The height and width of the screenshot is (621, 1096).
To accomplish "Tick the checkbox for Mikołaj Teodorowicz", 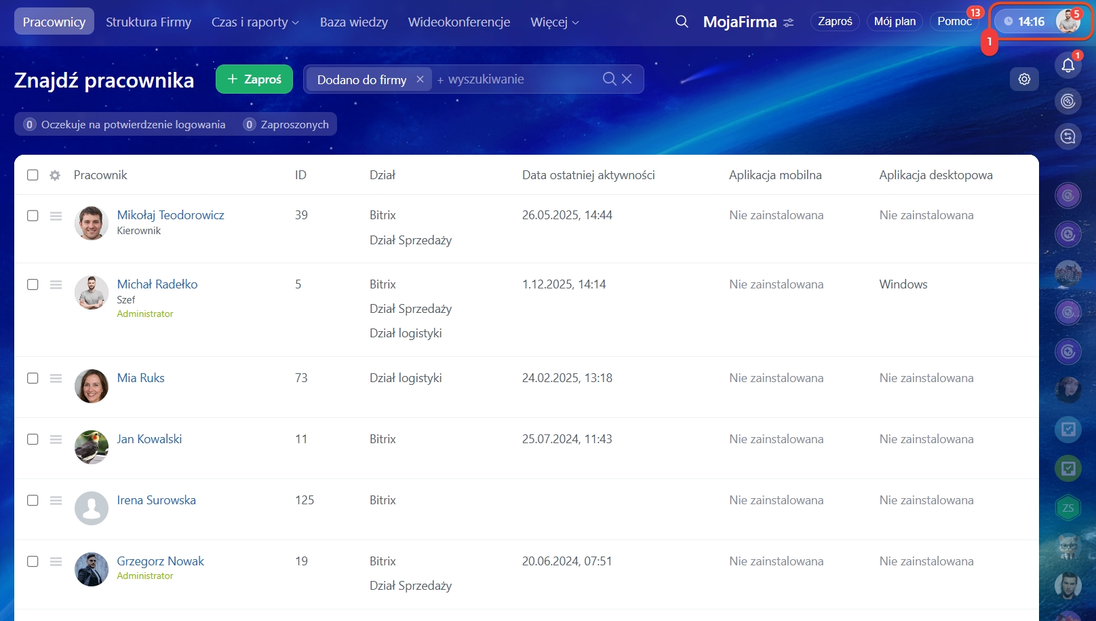I will click(33, 216).
